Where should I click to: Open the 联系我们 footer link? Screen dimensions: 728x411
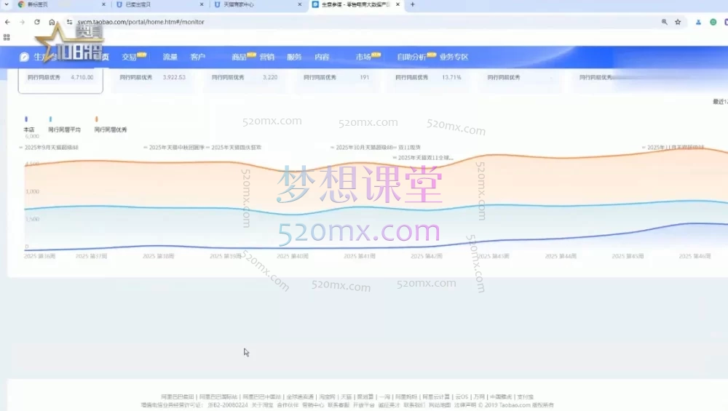pyautogui.click(x=414, y=405)
